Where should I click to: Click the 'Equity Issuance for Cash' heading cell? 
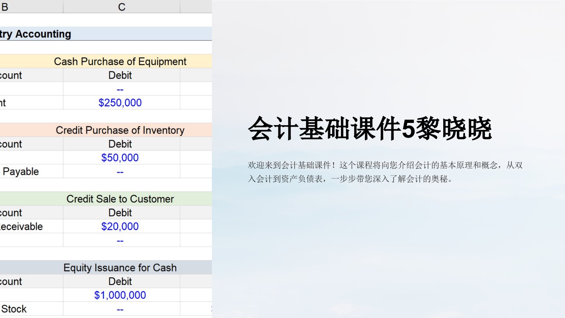pyautogui.click(x=106, y=268)
